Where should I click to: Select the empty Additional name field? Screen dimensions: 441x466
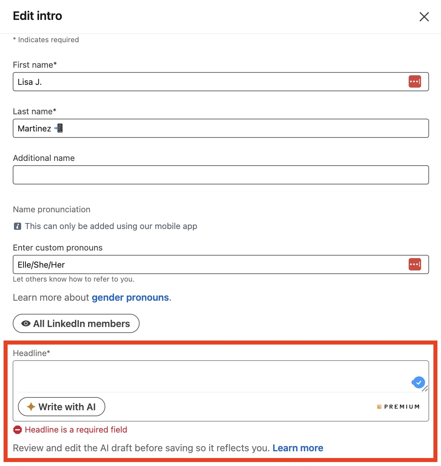pos(221,175)
